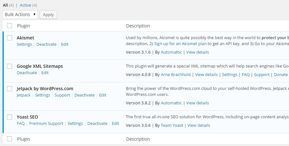The height and width of the screenshot is (146, 289).
Task: Click the Version 3.8.2 text
Action: tap(138, 103)
